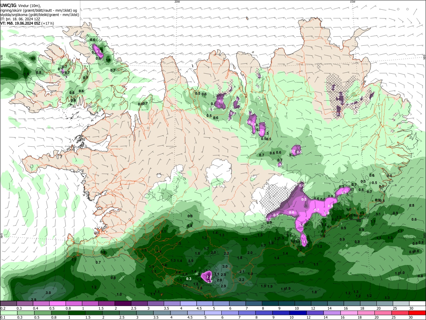Click the darkest purple swatch between 2 and 2.5
Screen dimensions: 426x320
123,304
